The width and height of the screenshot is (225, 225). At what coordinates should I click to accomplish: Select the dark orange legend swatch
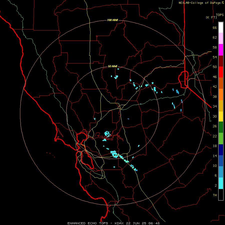click(x=221, y=83)
